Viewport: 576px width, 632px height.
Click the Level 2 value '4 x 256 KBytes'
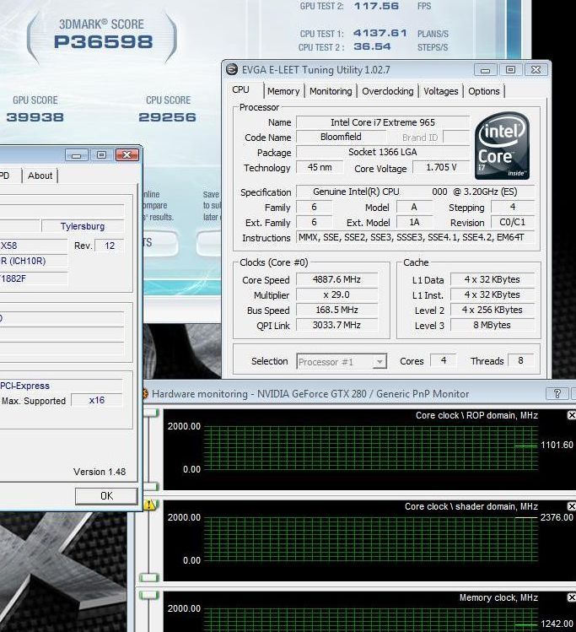[493, 310]
